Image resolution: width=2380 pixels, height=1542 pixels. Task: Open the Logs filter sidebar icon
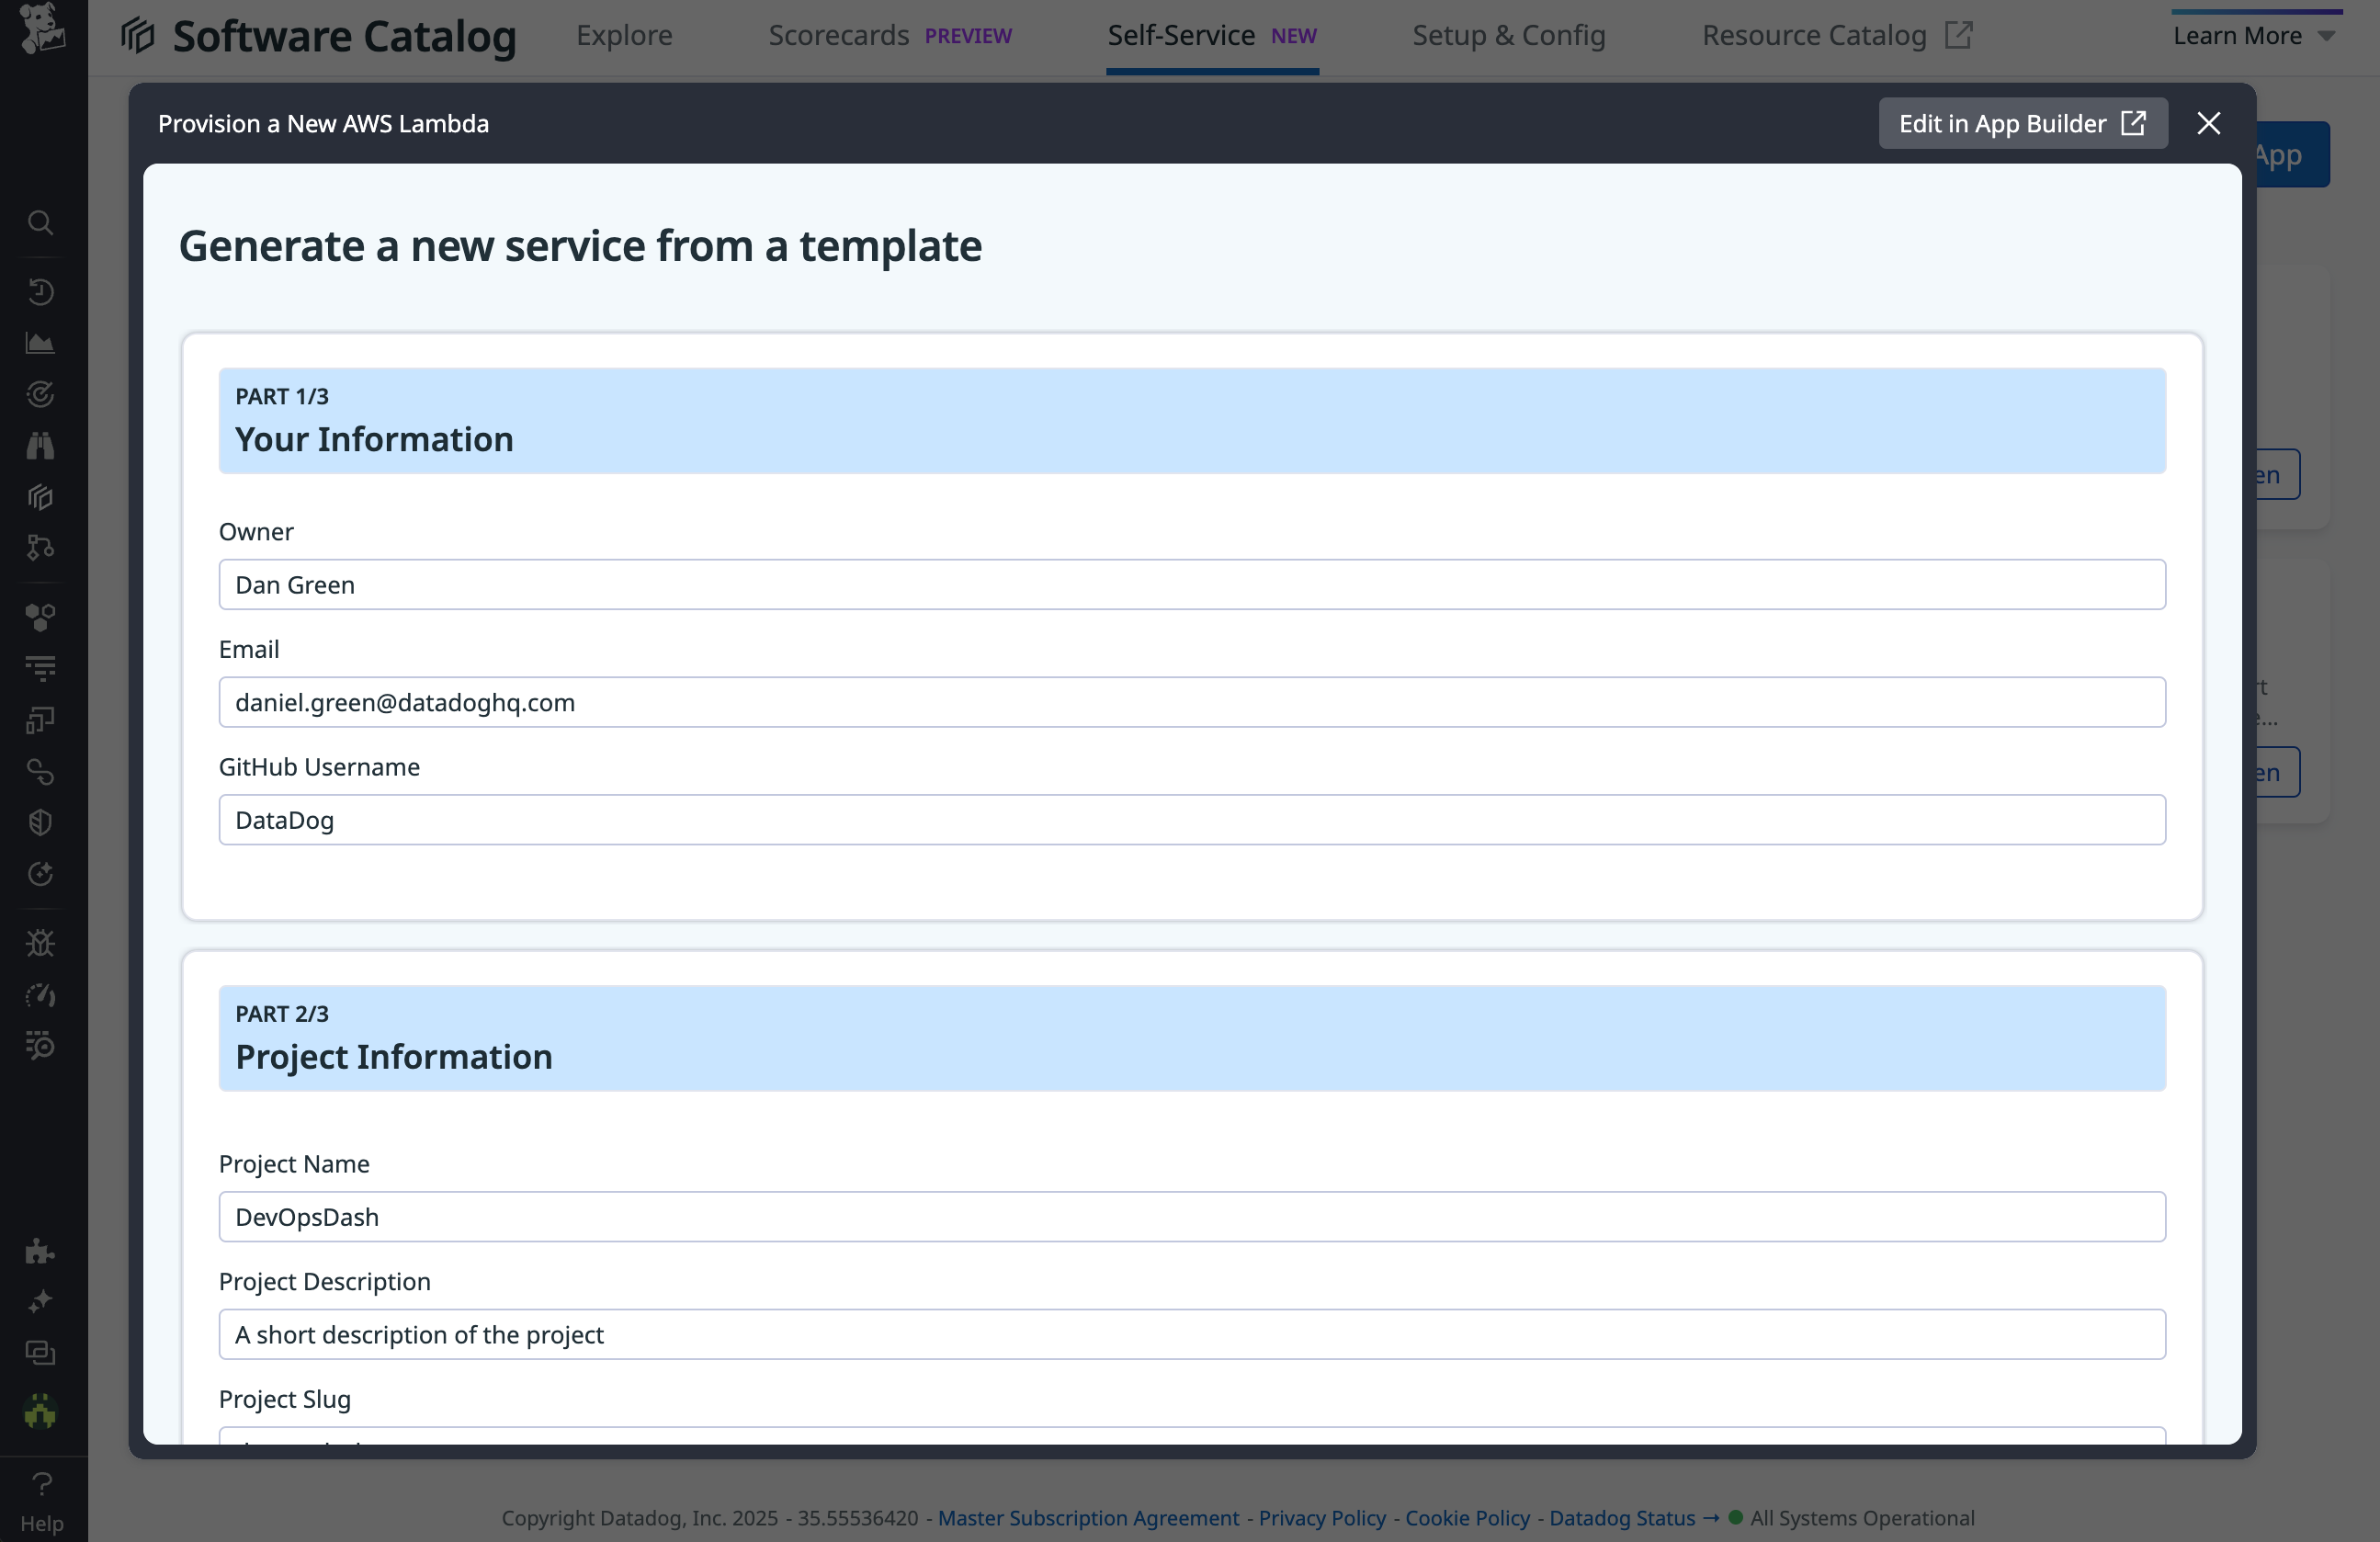[x=40, y=669]
